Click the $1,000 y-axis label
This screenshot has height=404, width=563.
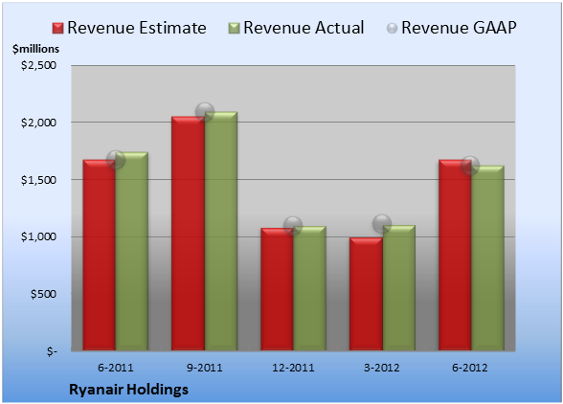[x=38, y=237]
